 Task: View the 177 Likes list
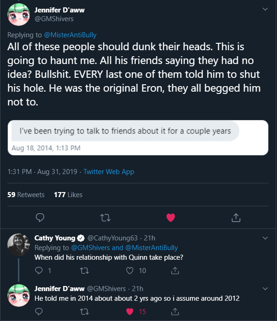pos(68,195)
